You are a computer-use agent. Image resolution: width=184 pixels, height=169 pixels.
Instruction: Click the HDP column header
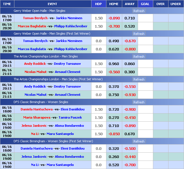coord(98,4)
